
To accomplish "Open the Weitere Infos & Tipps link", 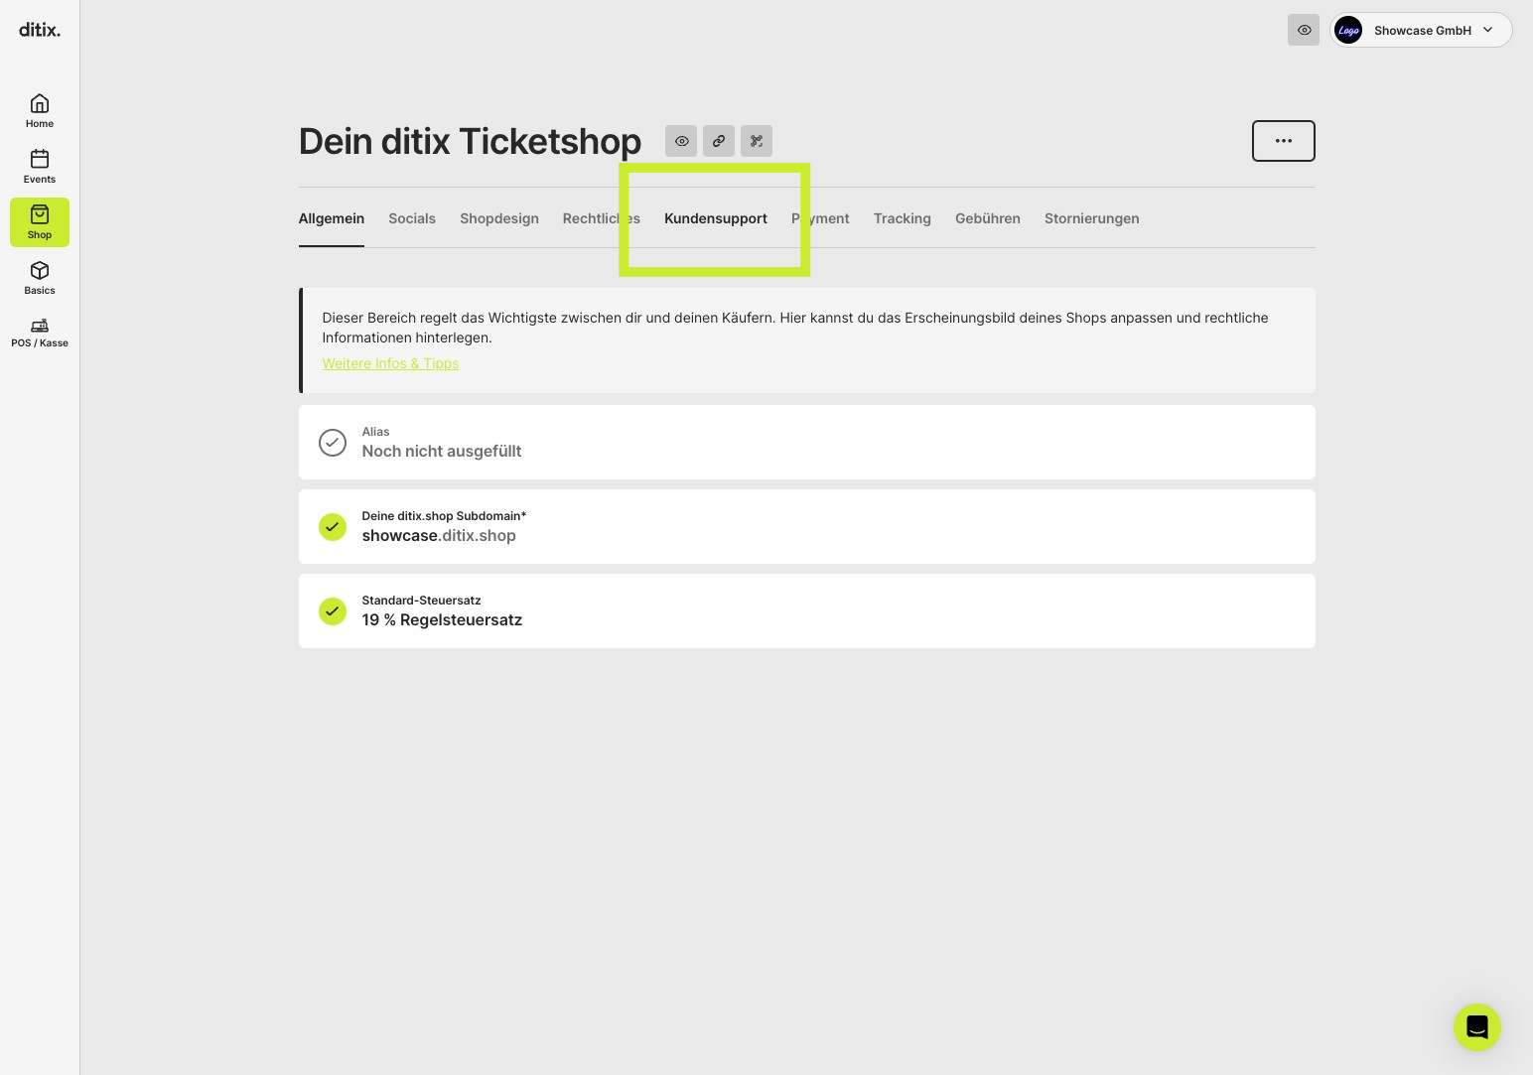I will point(390,363).
